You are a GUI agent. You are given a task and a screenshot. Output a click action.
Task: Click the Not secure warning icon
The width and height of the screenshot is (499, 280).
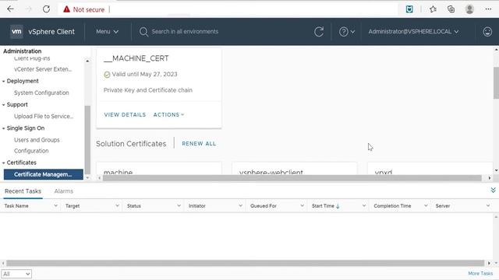[66, 9]
